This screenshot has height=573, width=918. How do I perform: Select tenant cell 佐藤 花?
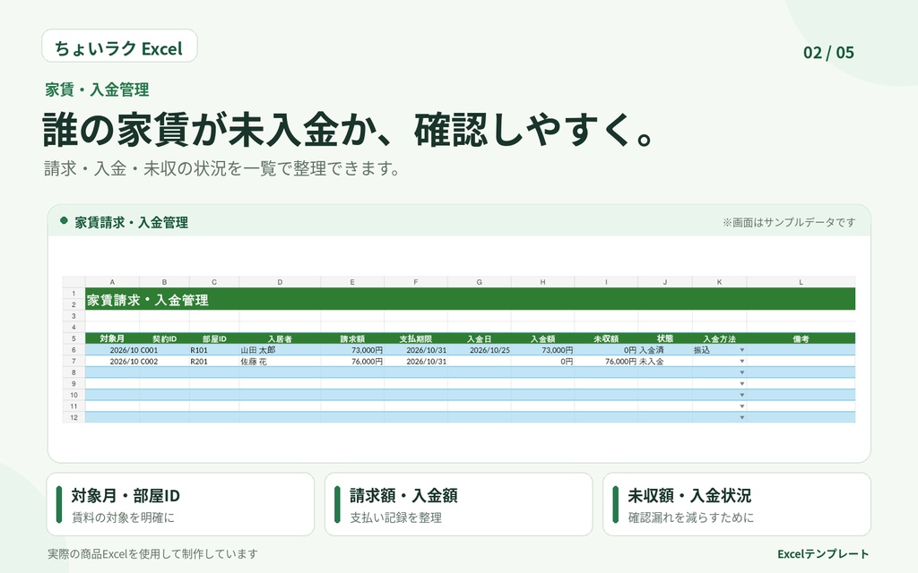[280, 362]
